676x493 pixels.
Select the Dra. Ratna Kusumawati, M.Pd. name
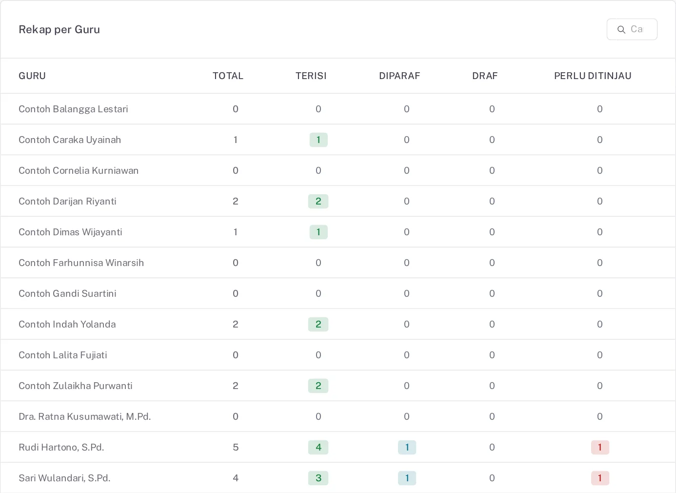(85, 416)
